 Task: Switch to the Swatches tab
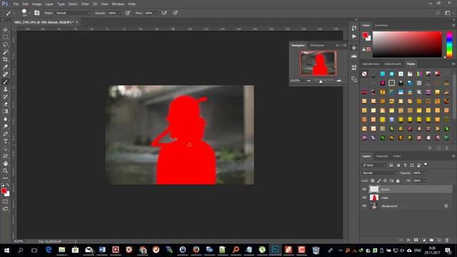(381, 26)
